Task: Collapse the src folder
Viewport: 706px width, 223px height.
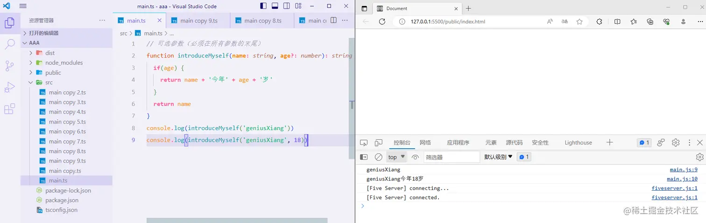Action: coord(66,82)
